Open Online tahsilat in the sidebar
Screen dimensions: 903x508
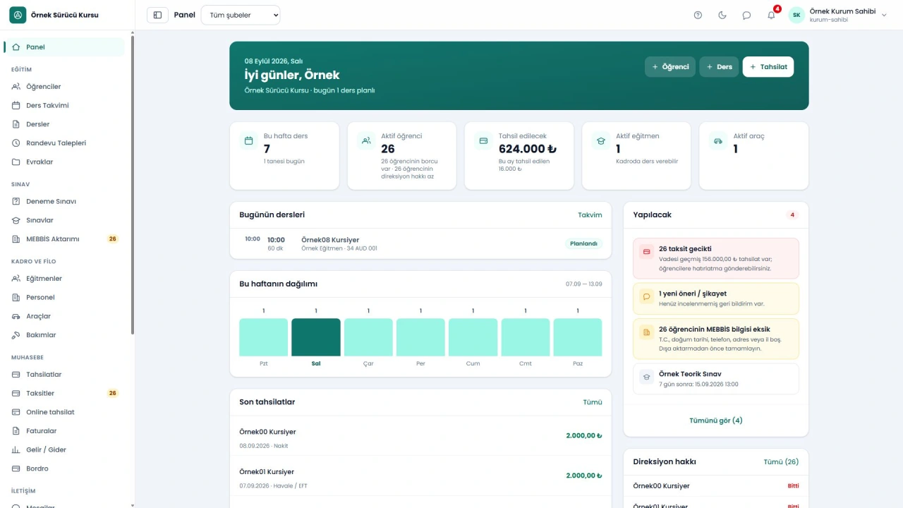65,412
